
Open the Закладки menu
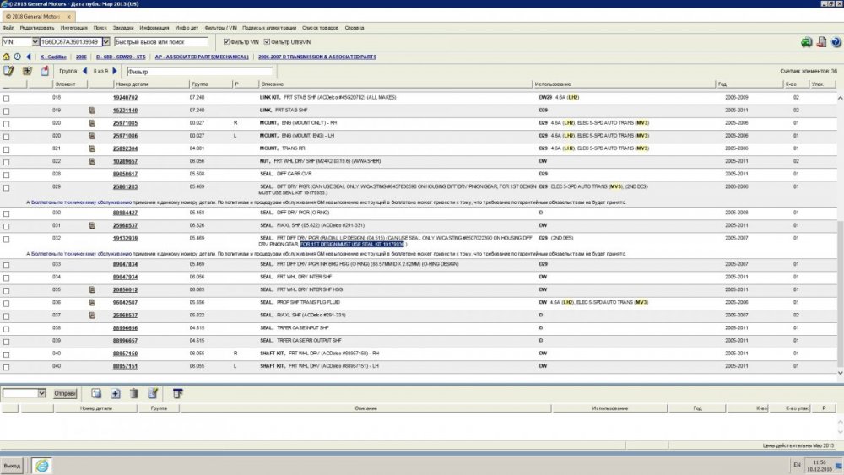point(122,28)
